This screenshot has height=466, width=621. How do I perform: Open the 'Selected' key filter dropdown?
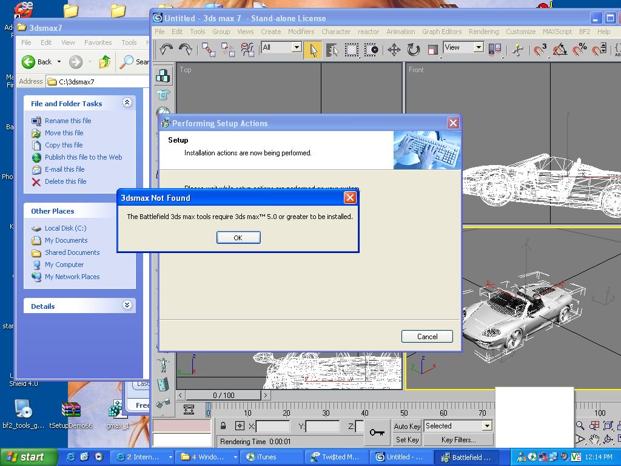pyautogui.click(x=487, y=426)
